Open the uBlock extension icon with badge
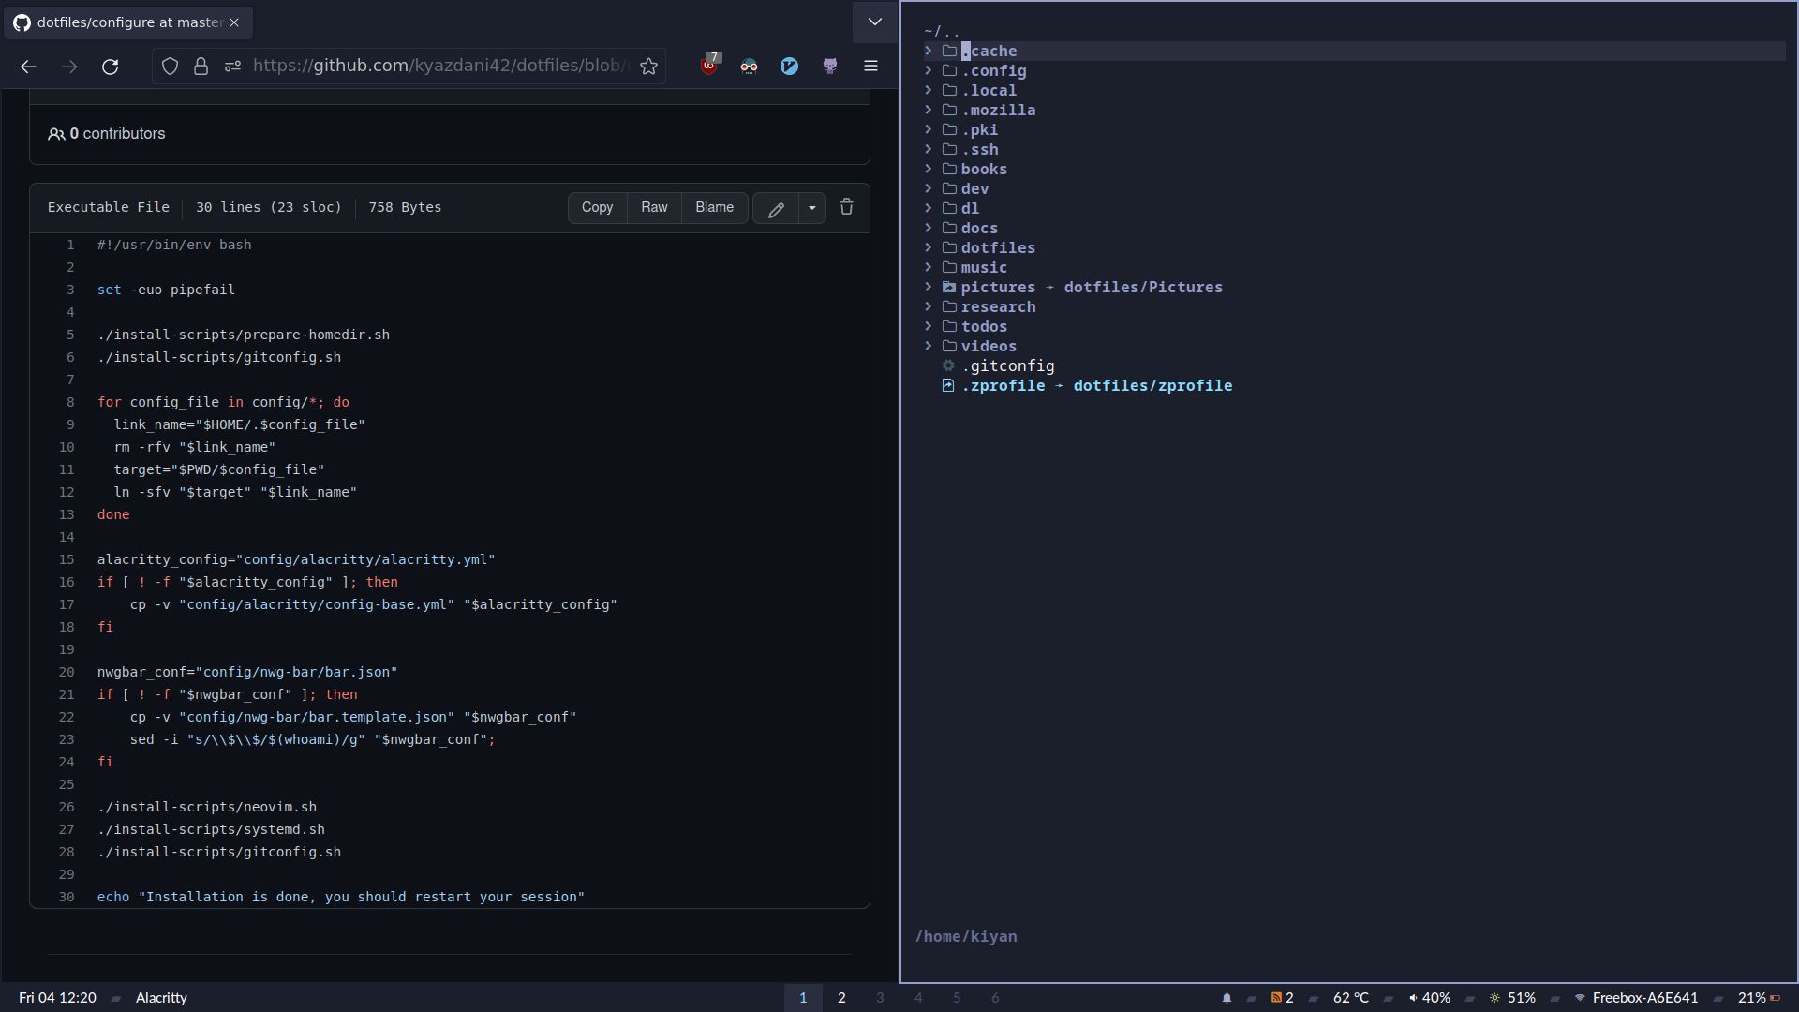The image size is (1799, 1012). pos(709,66)
